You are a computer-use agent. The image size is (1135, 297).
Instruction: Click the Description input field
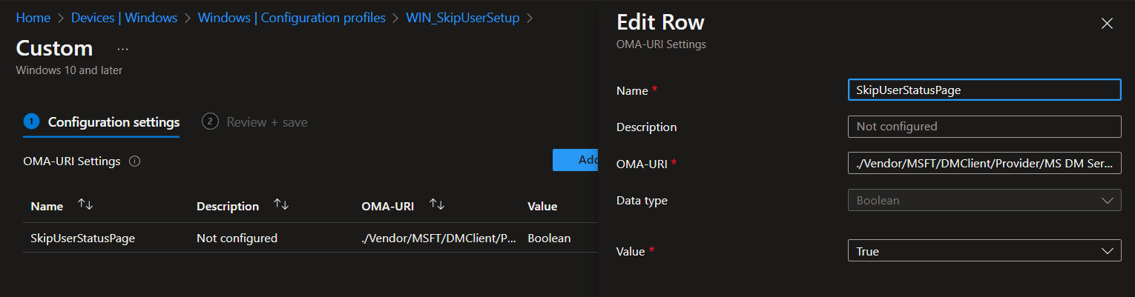click(984, 127)
